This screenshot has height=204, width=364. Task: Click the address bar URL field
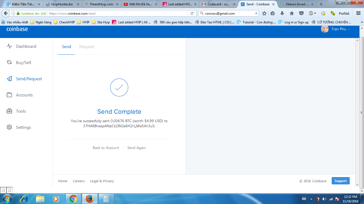(x=118, y=13)
